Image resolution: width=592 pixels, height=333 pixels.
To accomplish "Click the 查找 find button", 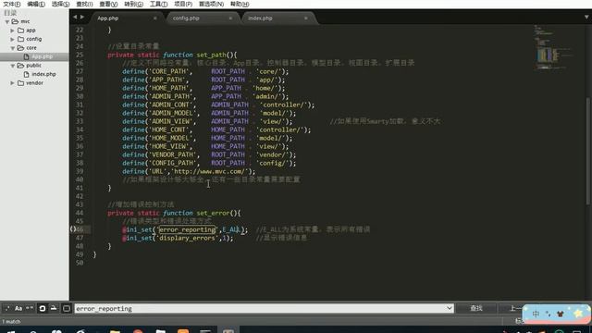I will point(476,308).
